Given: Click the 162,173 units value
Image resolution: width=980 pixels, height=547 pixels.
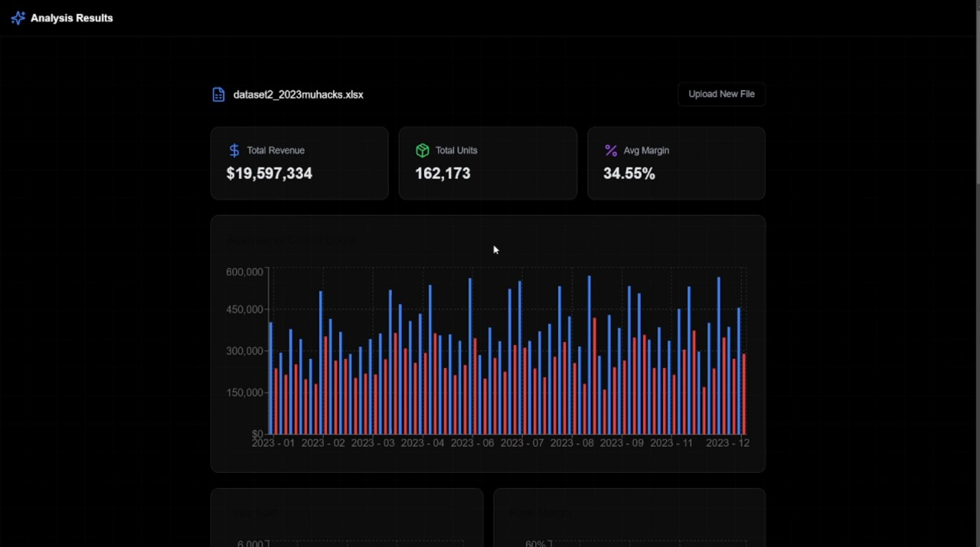Looking at the screenshot, I should 443,174.
